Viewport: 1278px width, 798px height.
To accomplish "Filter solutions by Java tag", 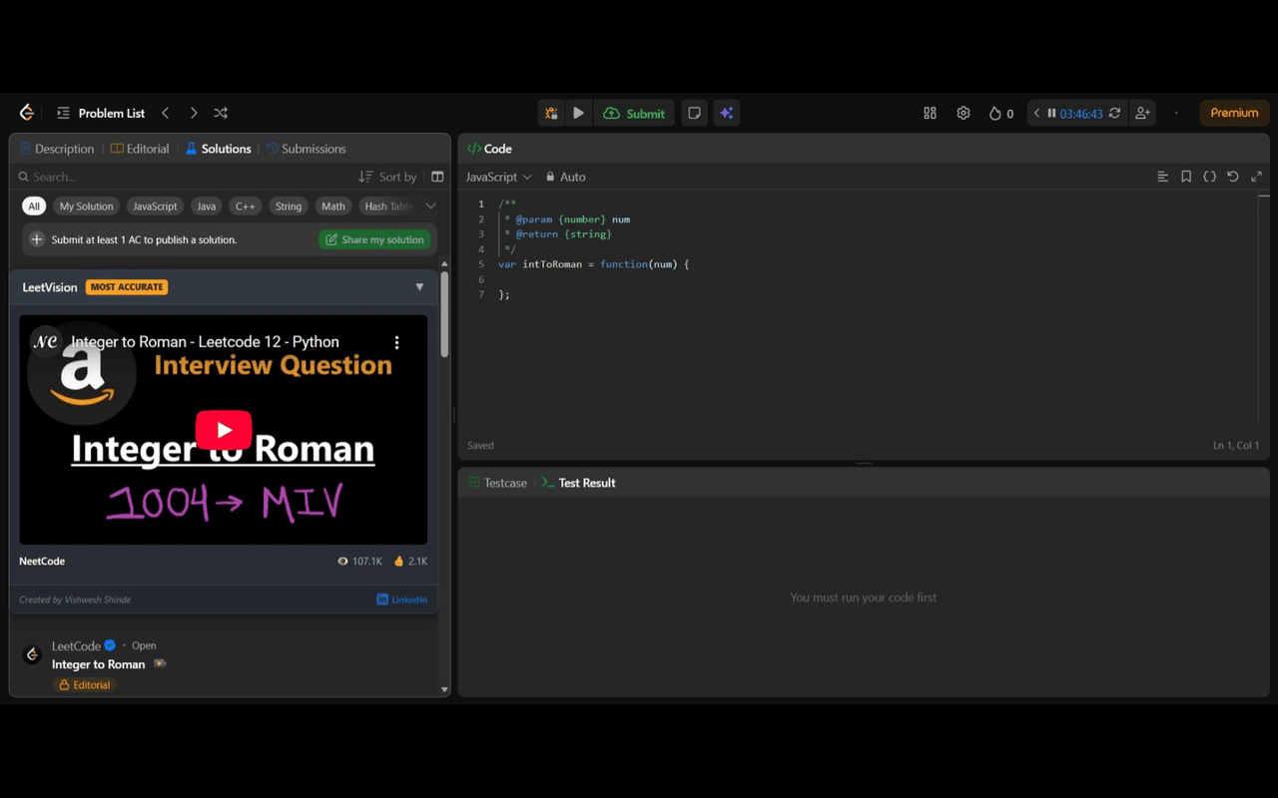I will 207,206.
